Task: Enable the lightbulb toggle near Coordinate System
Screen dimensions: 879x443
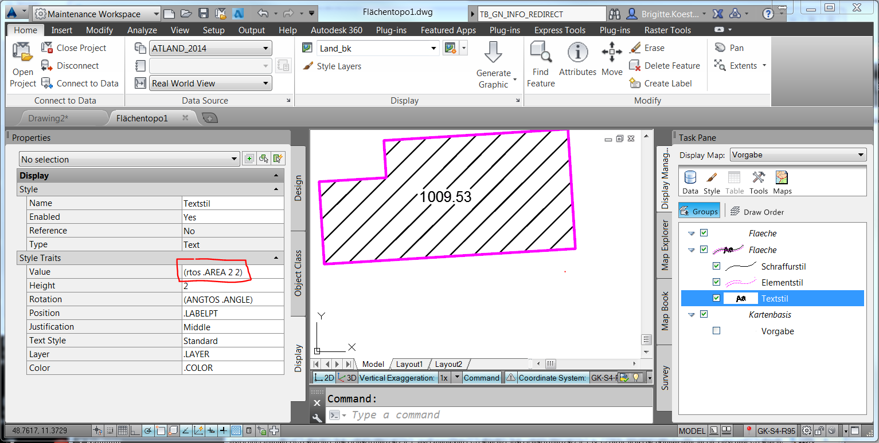Action: click(638, 377)
